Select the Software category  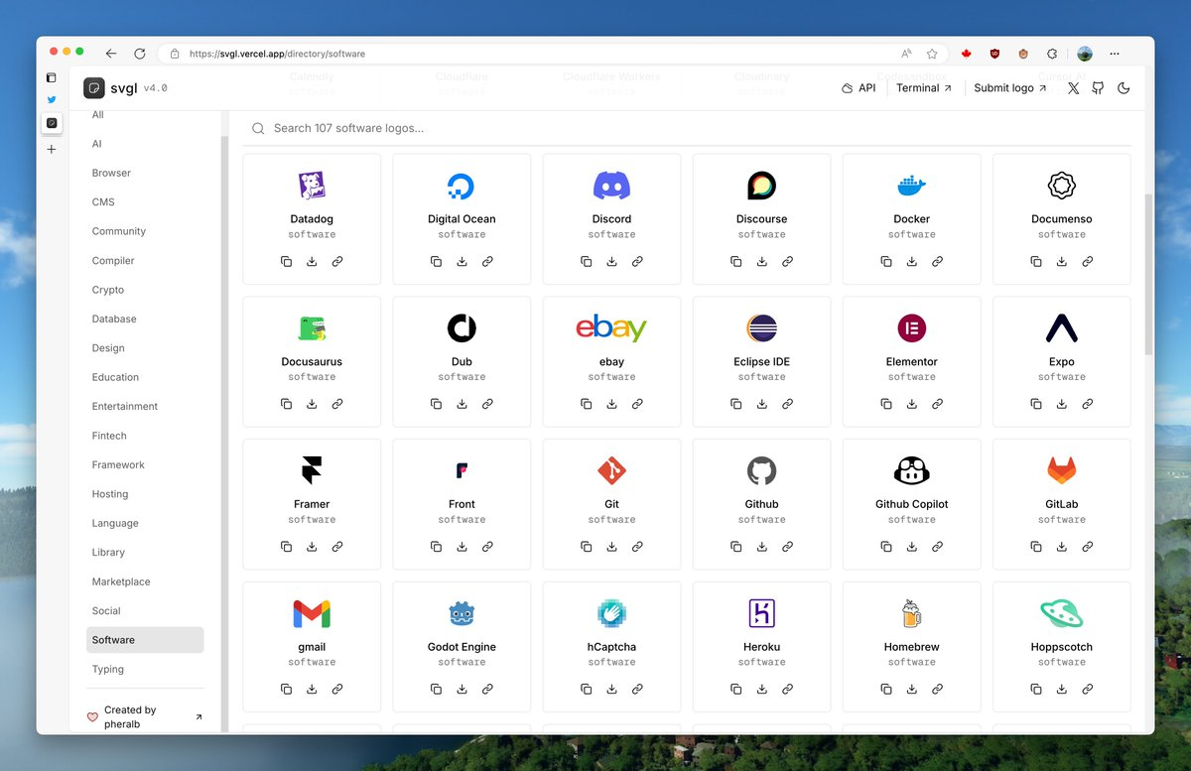tap(145, 640)
